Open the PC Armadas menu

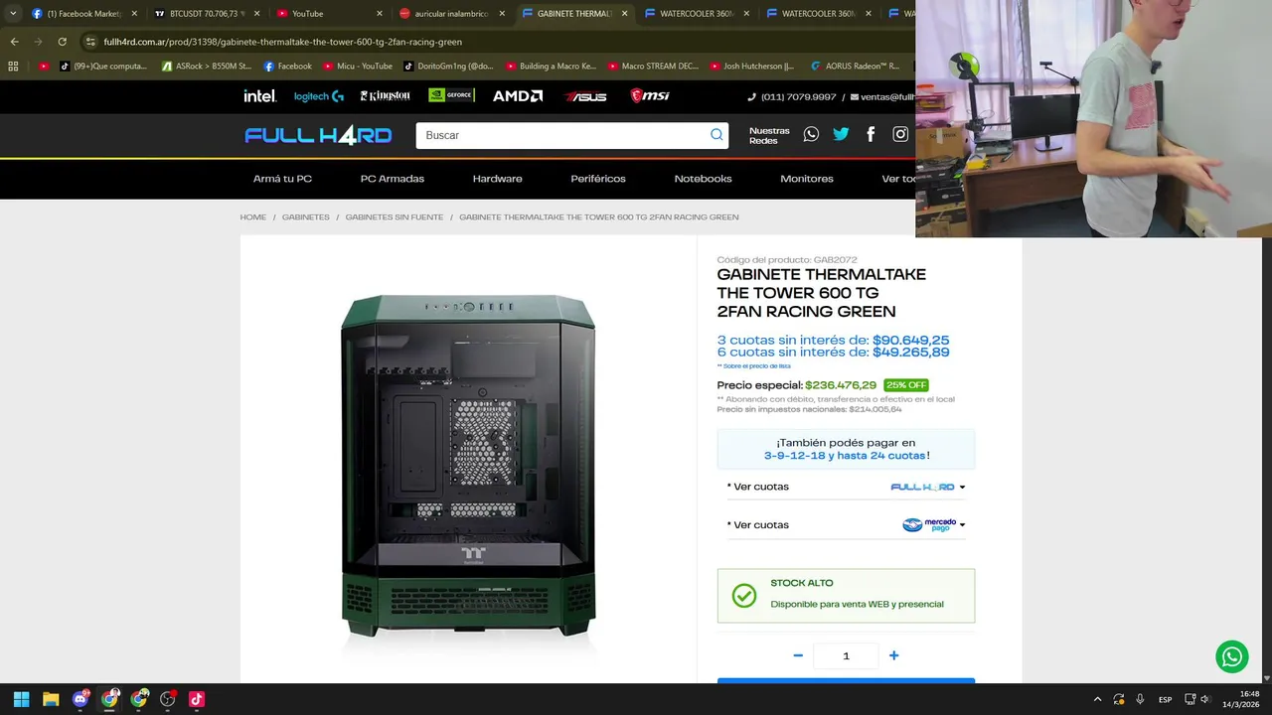coord(393,179)
